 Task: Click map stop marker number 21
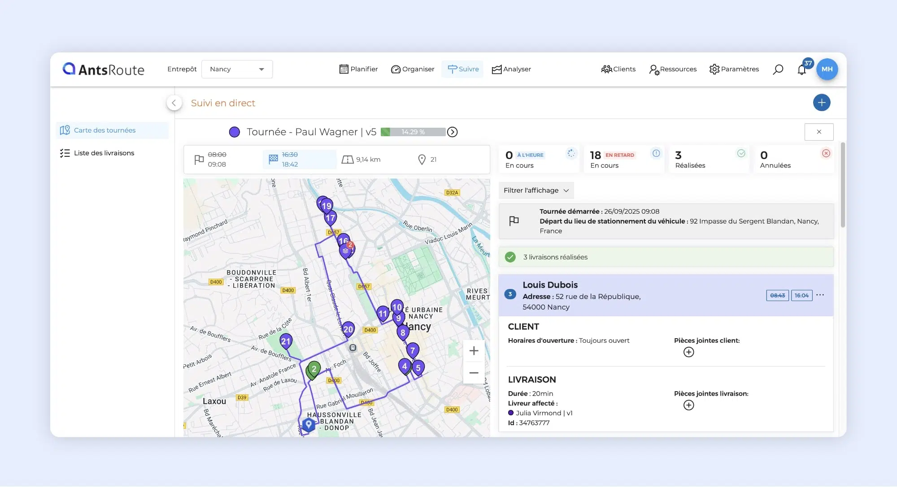click(286, 341)
